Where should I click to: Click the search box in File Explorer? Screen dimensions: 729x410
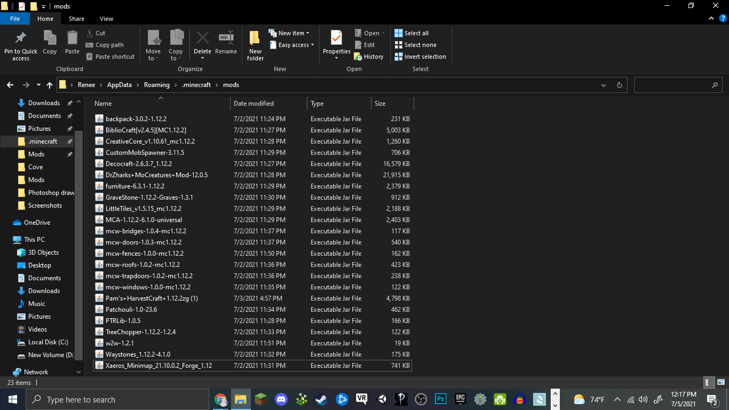(678, 85)
